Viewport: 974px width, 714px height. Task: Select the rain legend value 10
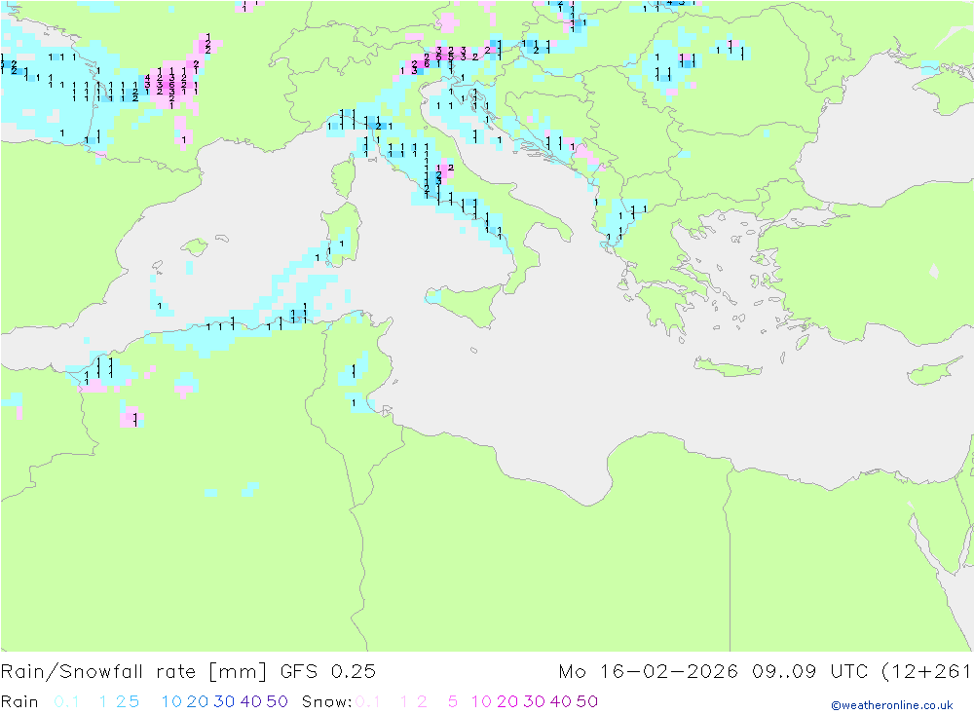171,701
